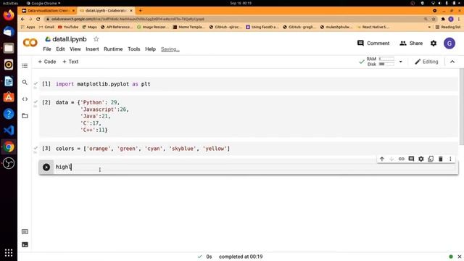Delete the cell with trash icon
464x261 pixels.
[x=440, y=159]
